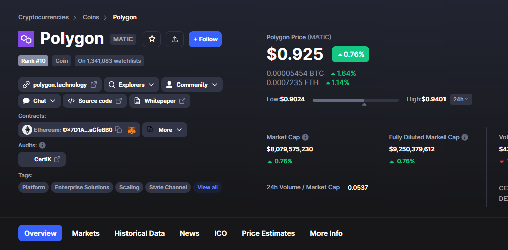508x250 pixels.
Task: Click View all tags
Action: (207, 187)
